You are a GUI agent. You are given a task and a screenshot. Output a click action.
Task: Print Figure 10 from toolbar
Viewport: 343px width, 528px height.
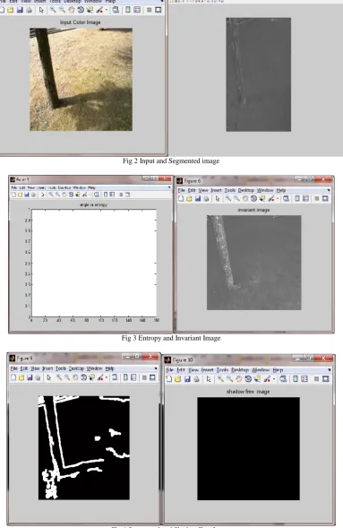[x=196, y=379]
